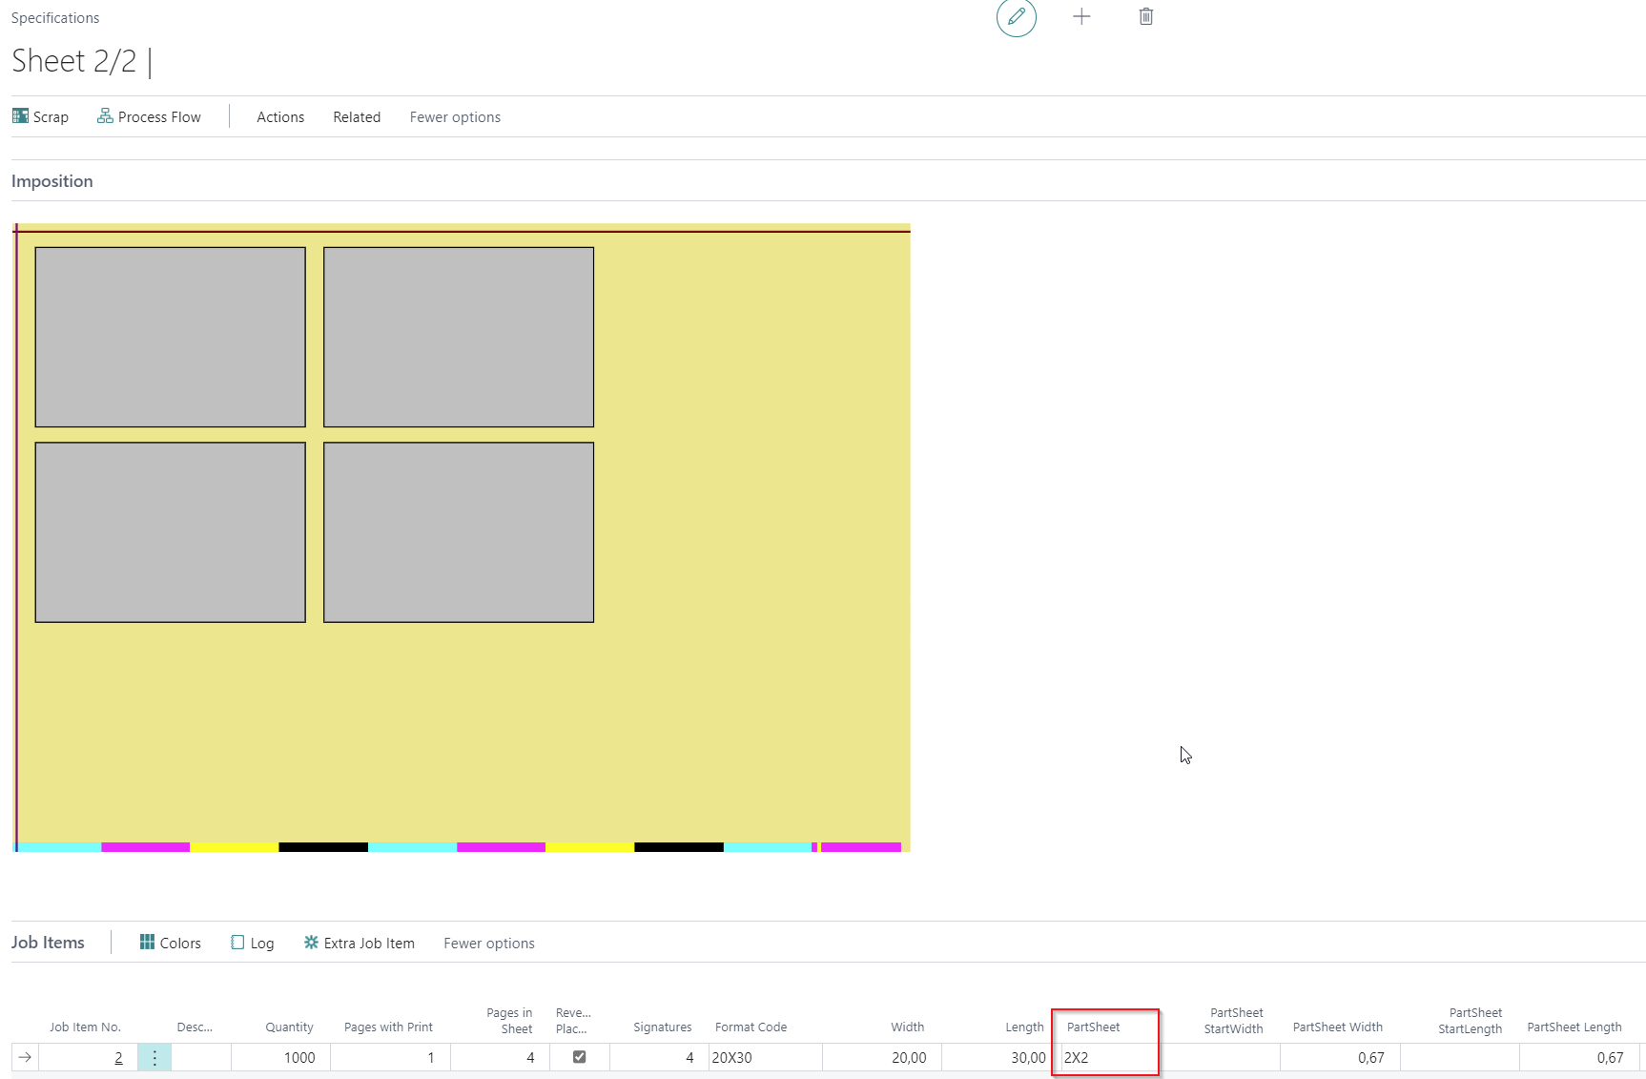Open the row's three-dot options menu
The image size is (1646, 1079).
coord(154,1057)
